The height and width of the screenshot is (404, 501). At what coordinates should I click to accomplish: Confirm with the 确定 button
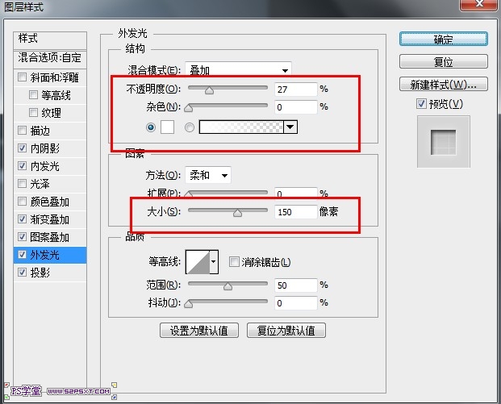pos(444,39)
